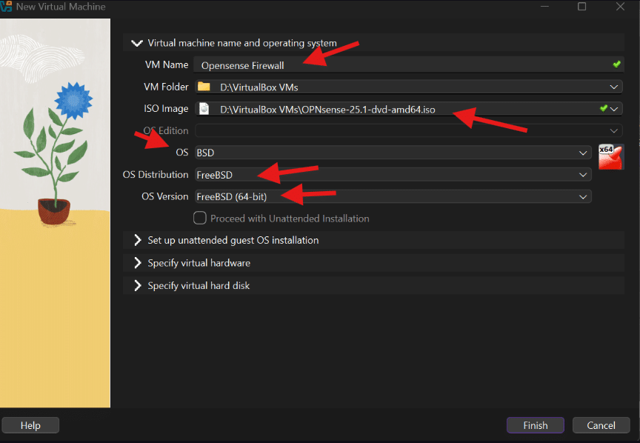Expand Set up unattended guest OS installation
Viewport: 640px width, 443px height.
pos(137,241)
